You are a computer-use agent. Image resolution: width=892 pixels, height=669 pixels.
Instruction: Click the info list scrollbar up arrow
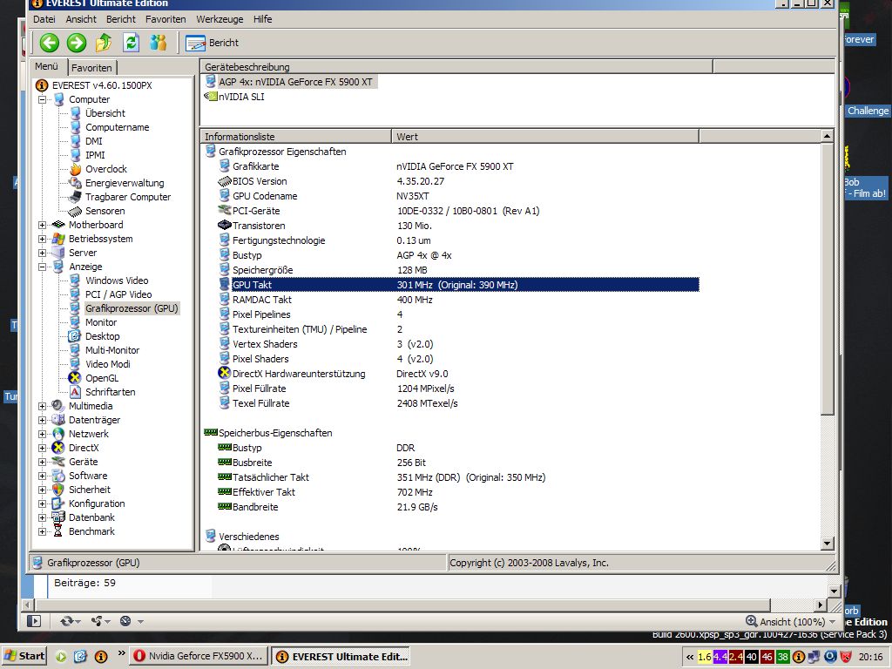(x=828, y=137)
